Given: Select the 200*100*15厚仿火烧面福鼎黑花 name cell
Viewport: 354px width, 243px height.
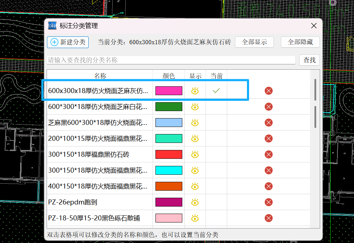Looking at the screenshot, I should pos(100,139).
